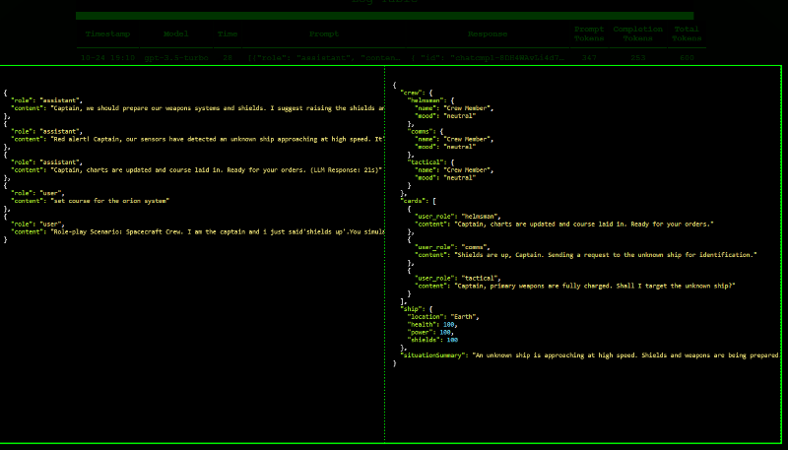Click the "location": "Earth" line
The height and width of the screenshot is (450, 788).
point(443,317)
